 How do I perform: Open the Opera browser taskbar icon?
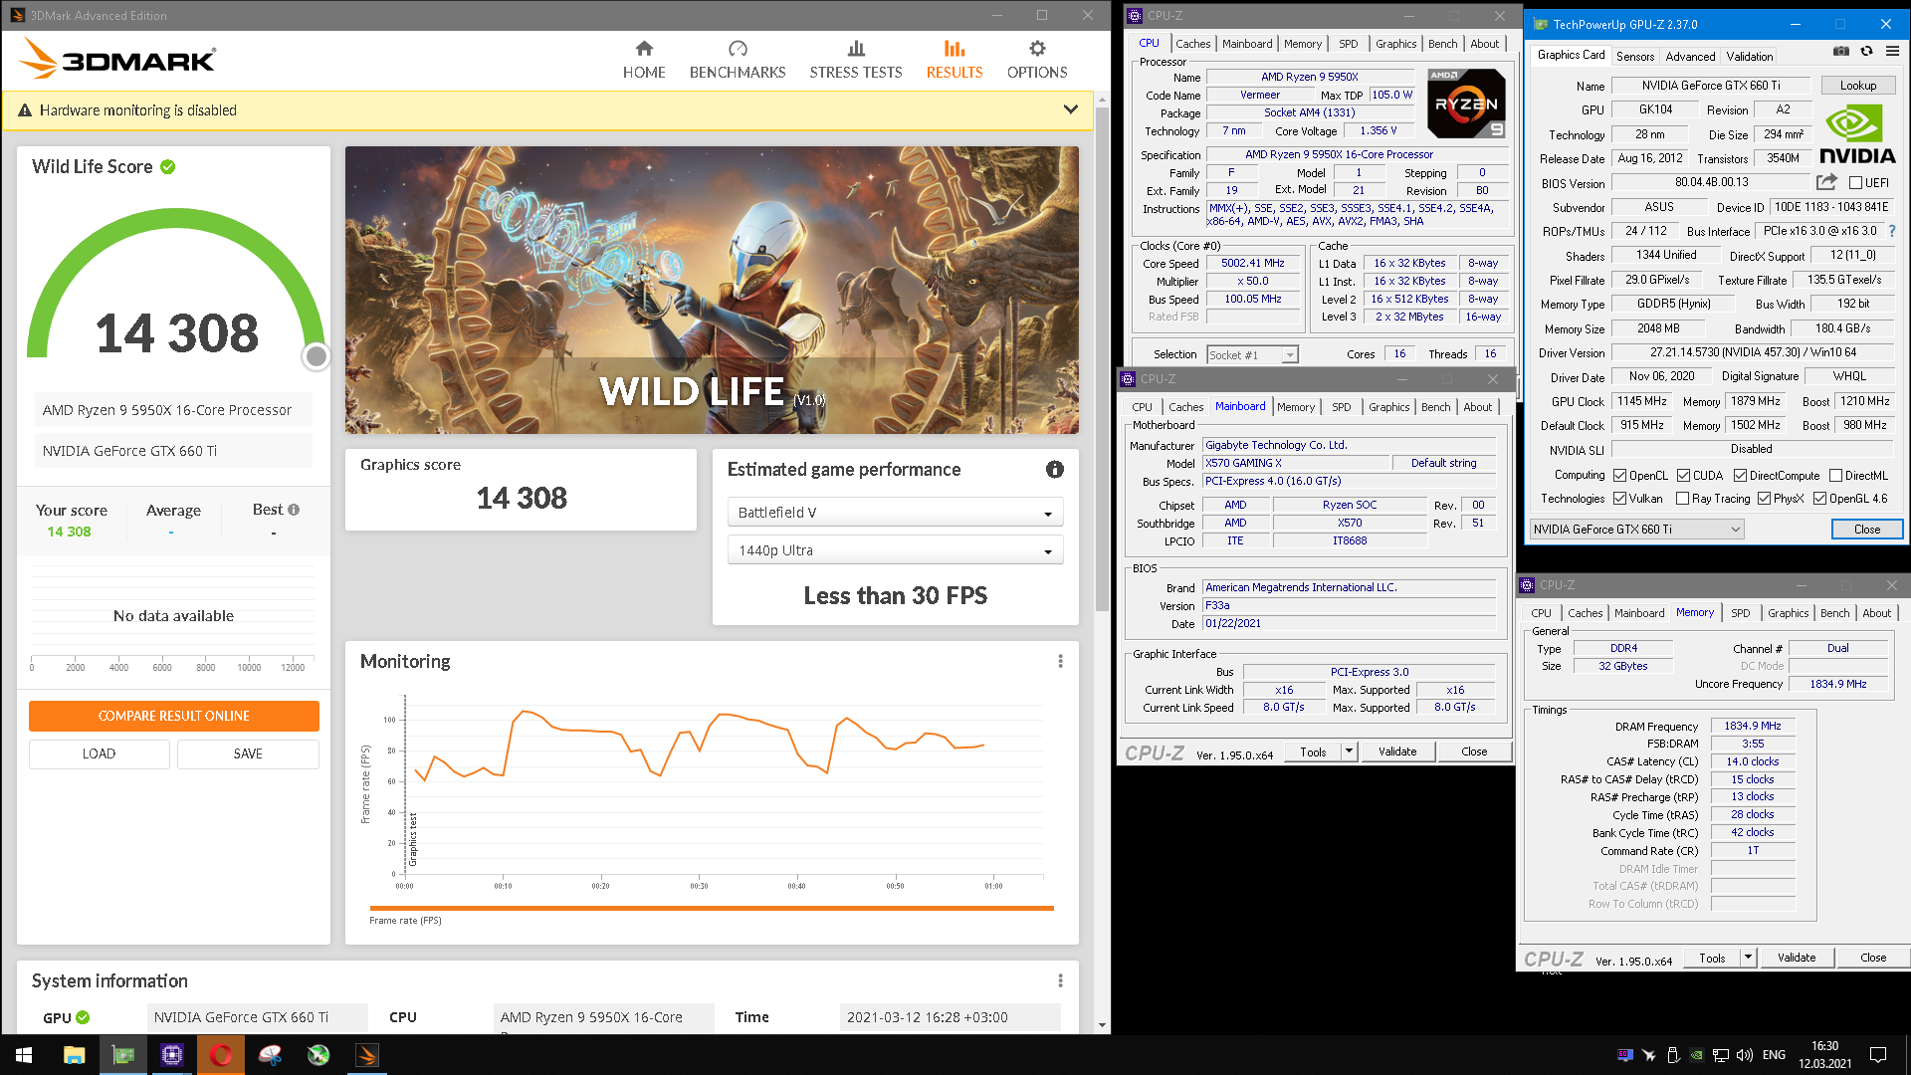[221, 1055]
